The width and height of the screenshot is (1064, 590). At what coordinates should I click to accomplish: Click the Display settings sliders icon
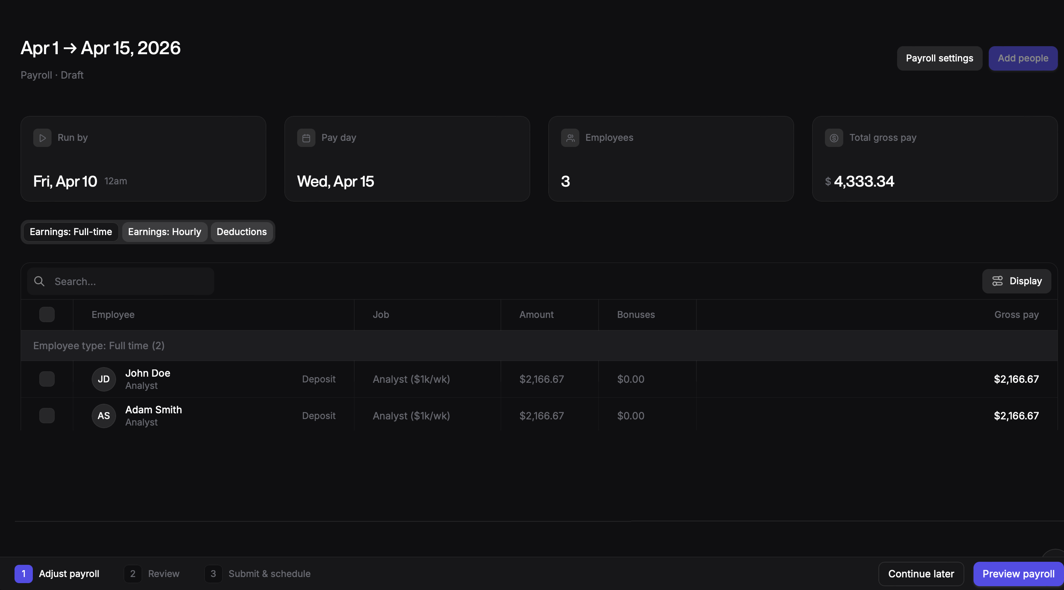[x=998, y=281]
